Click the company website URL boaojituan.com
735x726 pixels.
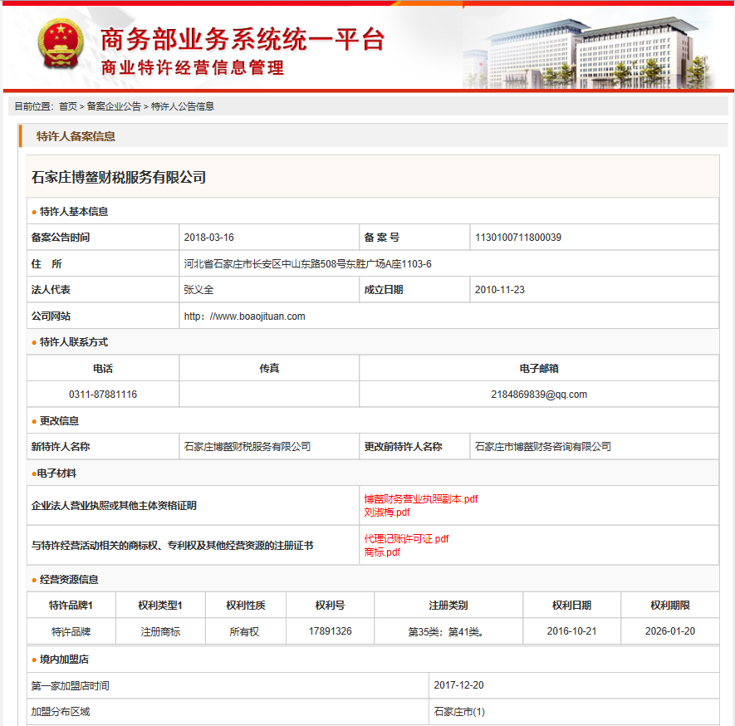[244, 316]
